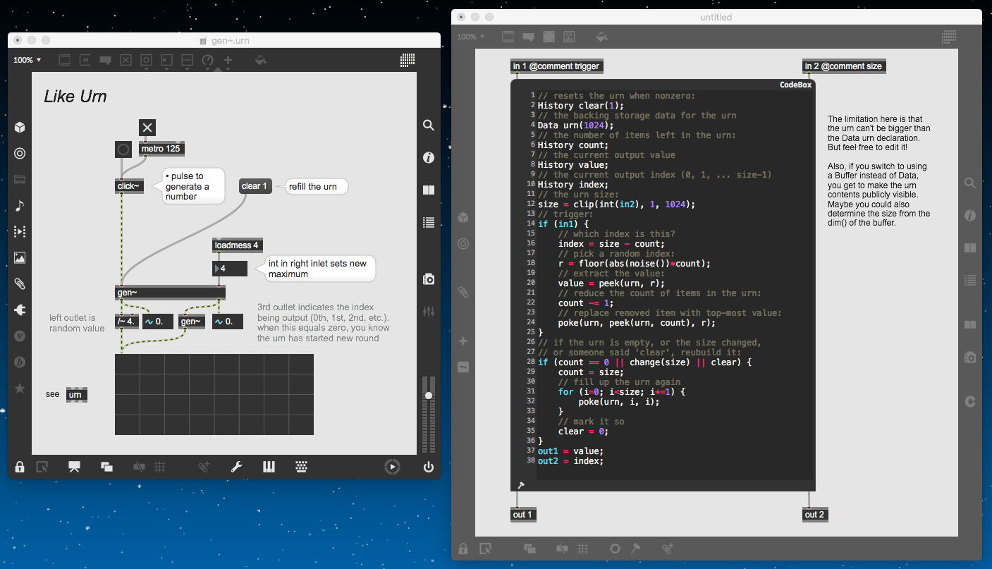Image resolution: width=992 pixels, height=569 pixels.
Task: Click the Format paint bucket icon
Action: 259,61
